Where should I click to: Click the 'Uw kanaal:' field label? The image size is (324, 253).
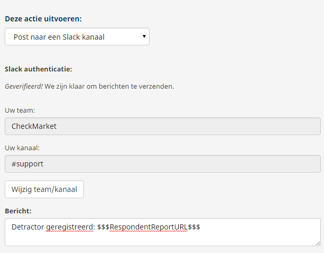[22, 148]
